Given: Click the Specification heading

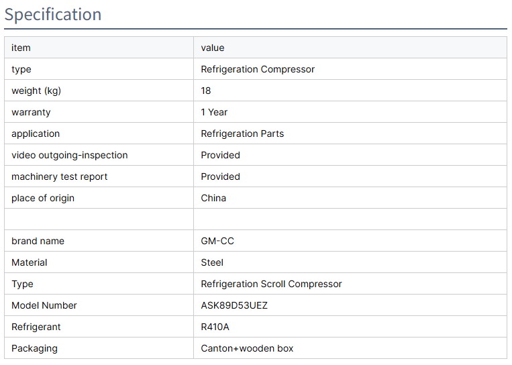Looking at the screenshot, I should [53, 15].
